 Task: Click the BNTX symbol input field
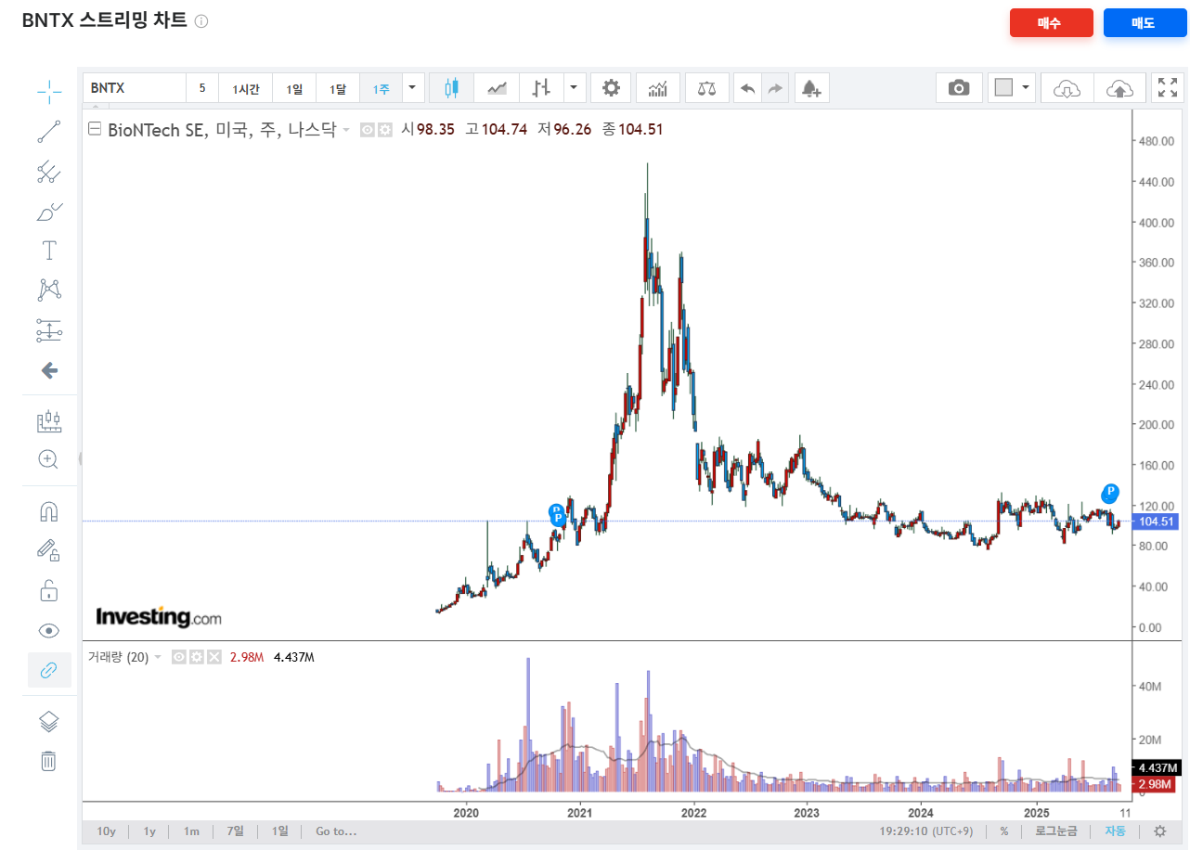[135, 88]
